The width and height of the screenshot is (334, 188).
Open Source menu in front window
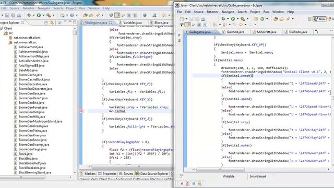pyautogui.click(x=198, y=12)
